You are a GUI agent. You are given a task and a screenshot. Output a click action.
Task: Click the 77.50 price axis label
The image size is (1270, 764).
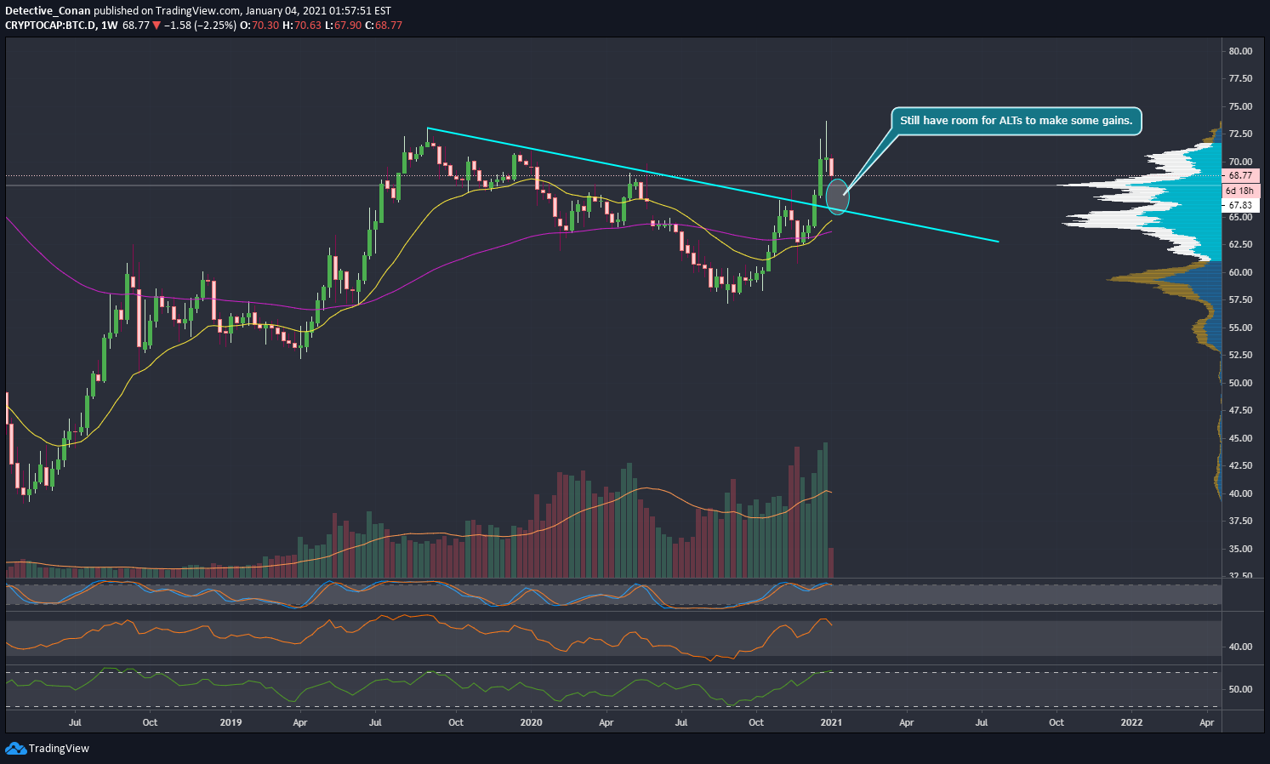1240,78
